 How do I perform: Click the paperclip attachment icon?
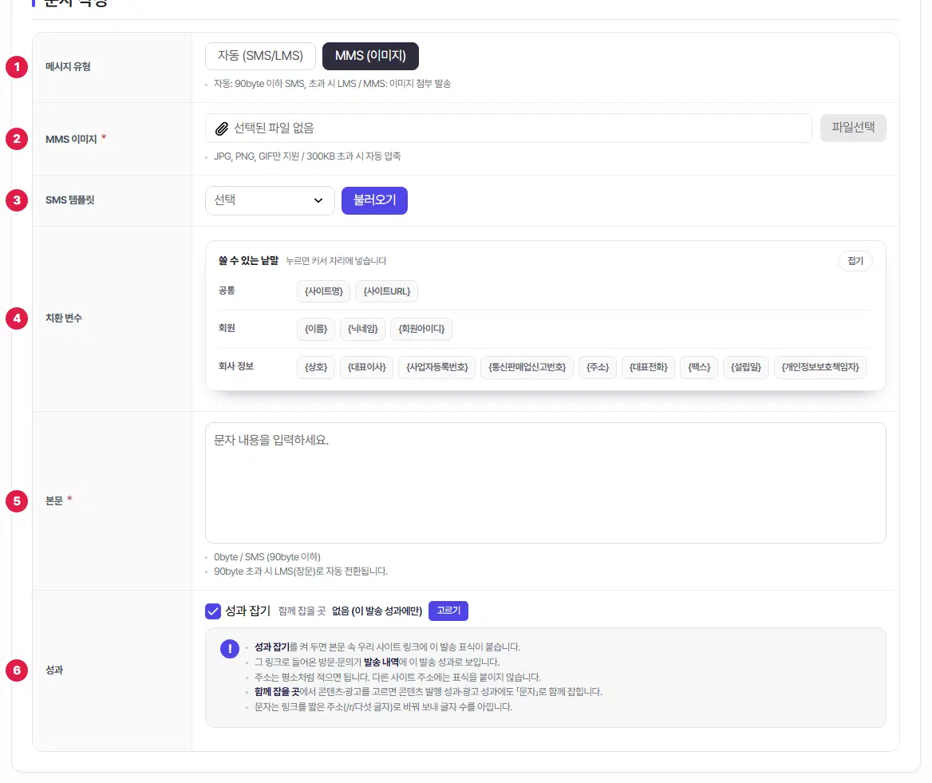pos(222,129)
